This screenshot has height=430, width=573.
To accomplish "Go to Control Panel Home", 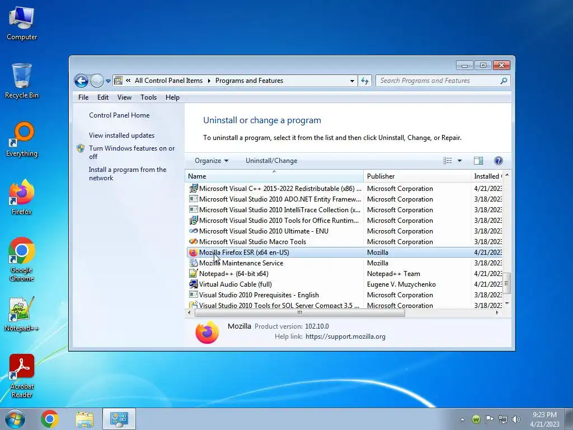I will [x=119, y=115].
